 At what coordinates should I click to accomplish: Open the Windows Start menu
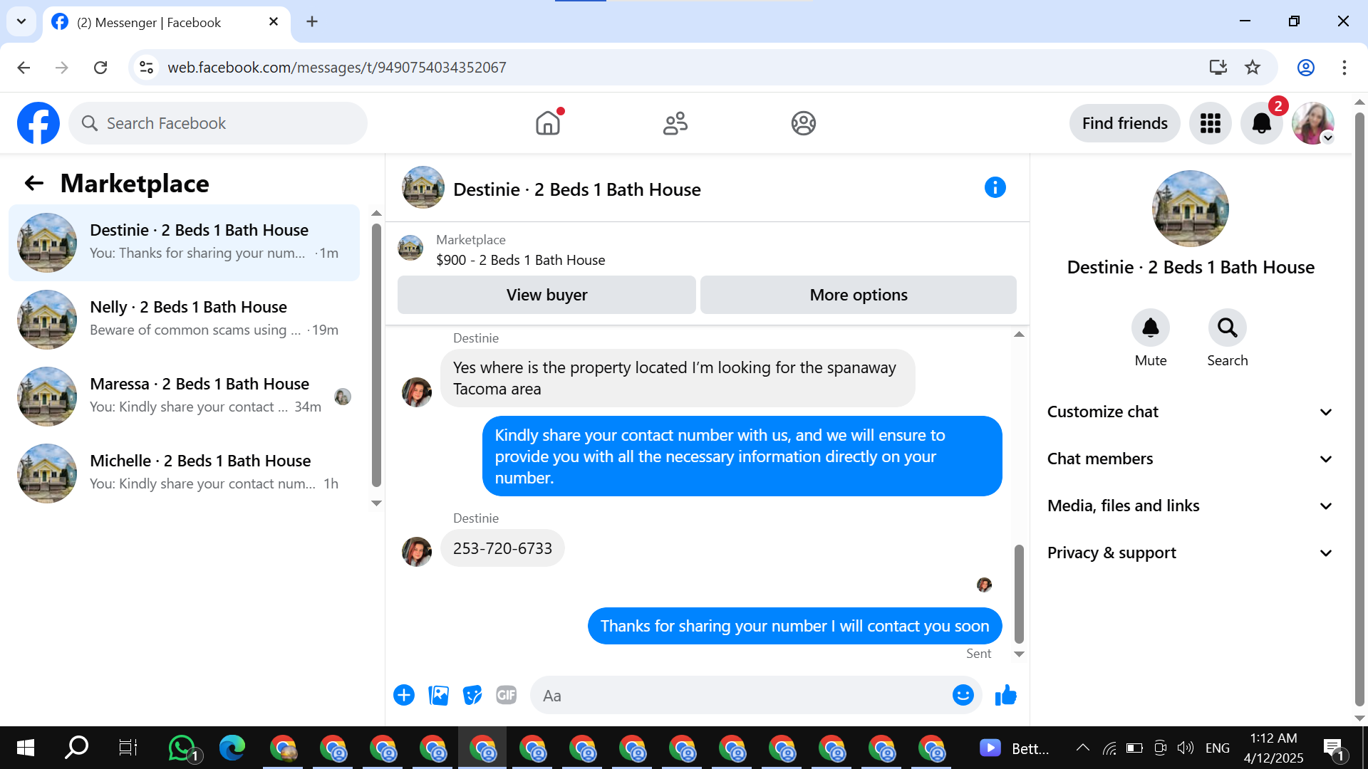pyautogui.click(x=25, y=748)
